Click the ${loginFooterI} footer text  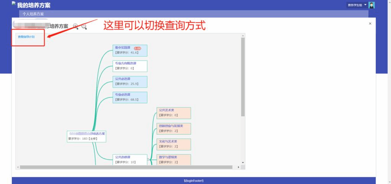[x=194, y=181]
